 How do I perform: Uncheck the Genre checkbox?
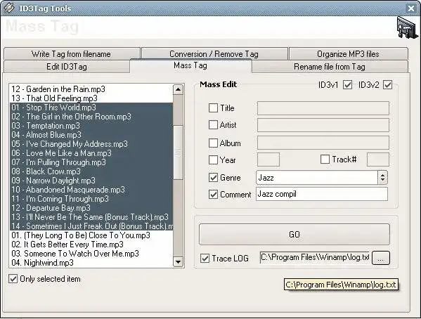[x=213, y=178]
